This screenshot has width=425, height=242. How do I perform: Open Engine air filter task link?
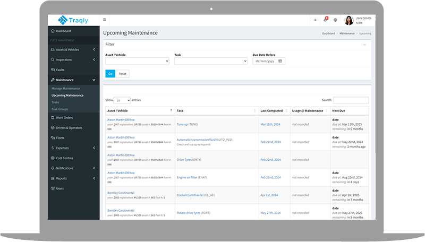pos(187,177)
